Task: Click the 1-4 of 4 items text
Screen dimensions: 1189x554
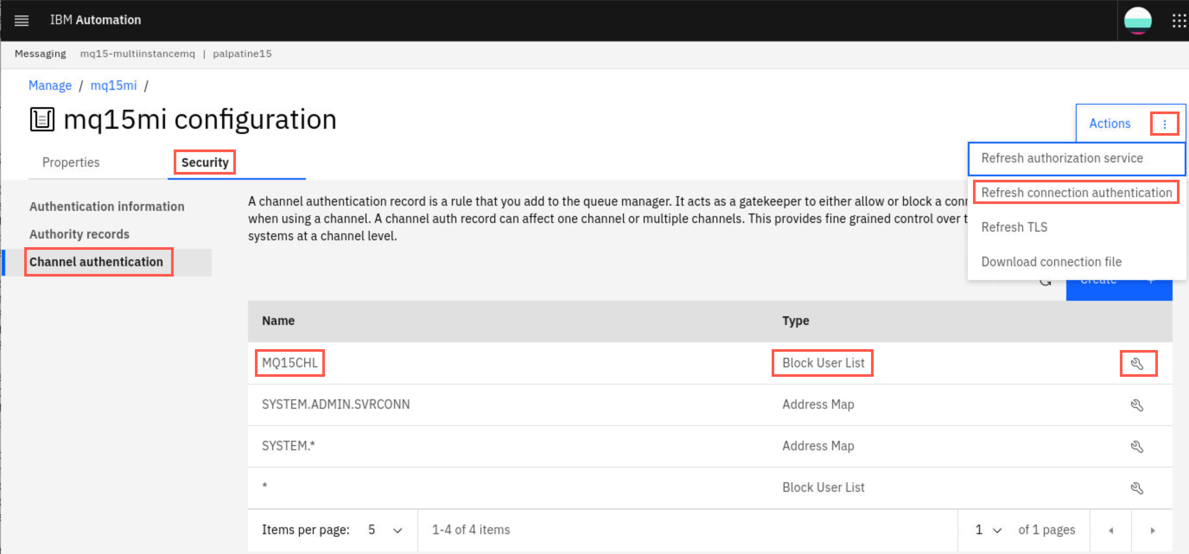Action: coord(471,530)
